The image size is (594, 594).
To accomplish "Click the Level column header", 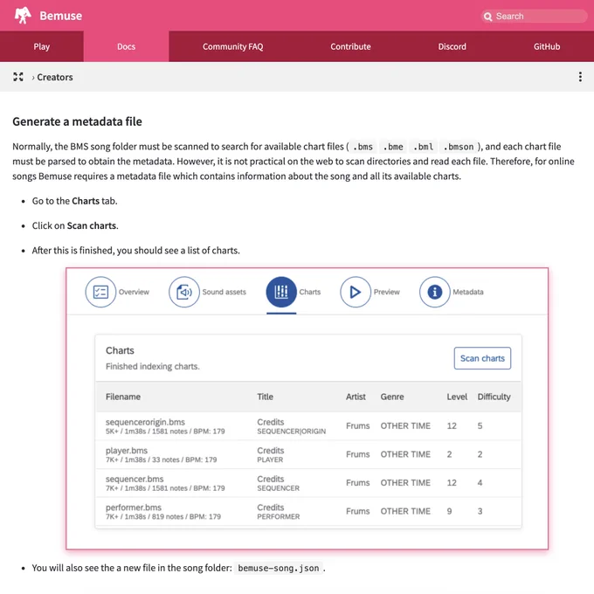I will 457,397.
